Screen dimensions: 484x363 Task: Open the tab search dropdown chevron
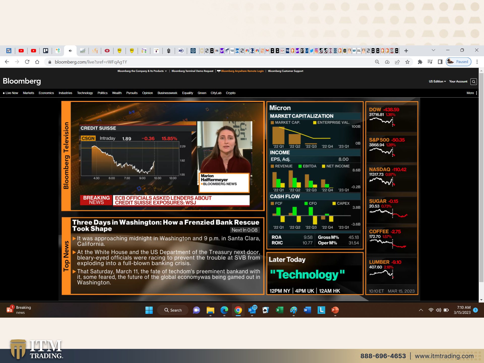[433, 50]
